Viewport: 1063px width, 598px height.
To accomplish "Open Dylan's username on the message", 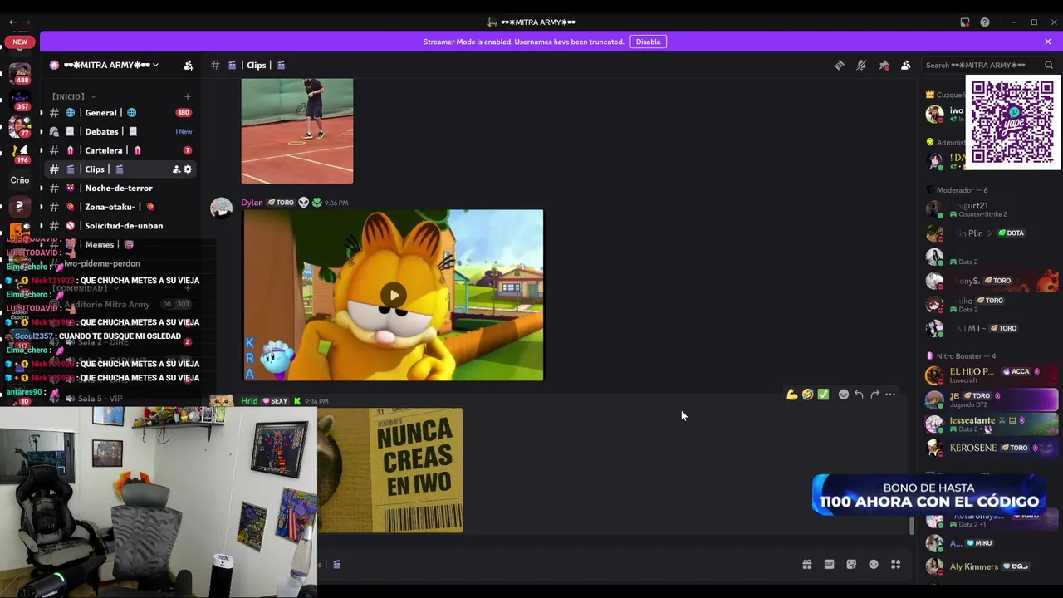I will 252,203.
